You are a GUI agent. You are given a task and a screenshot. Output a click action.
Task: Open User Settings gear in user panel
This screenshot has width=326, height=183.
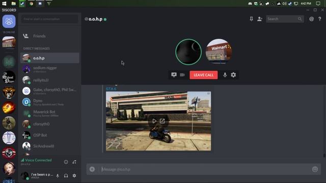point(74,176)
